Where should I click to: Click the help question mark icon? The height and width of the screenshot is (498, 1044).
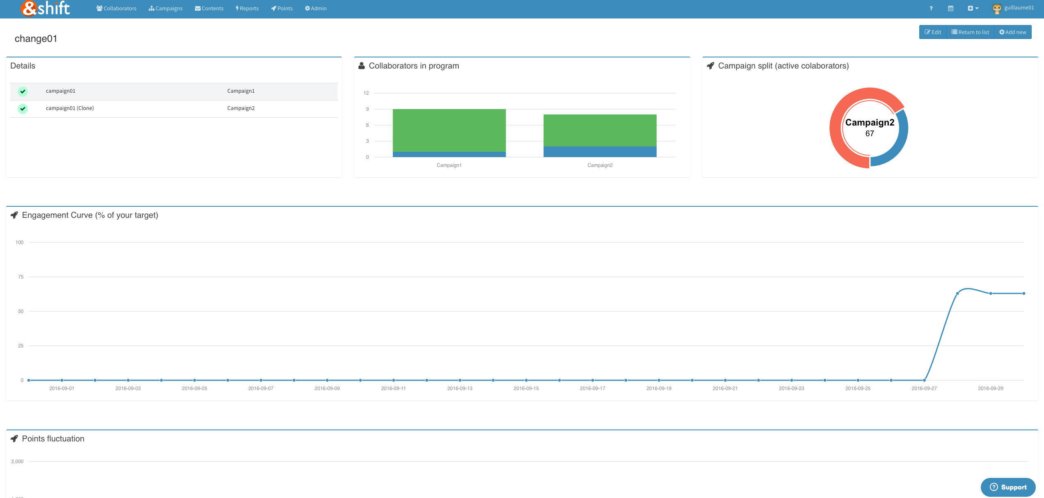coord(931,8)
